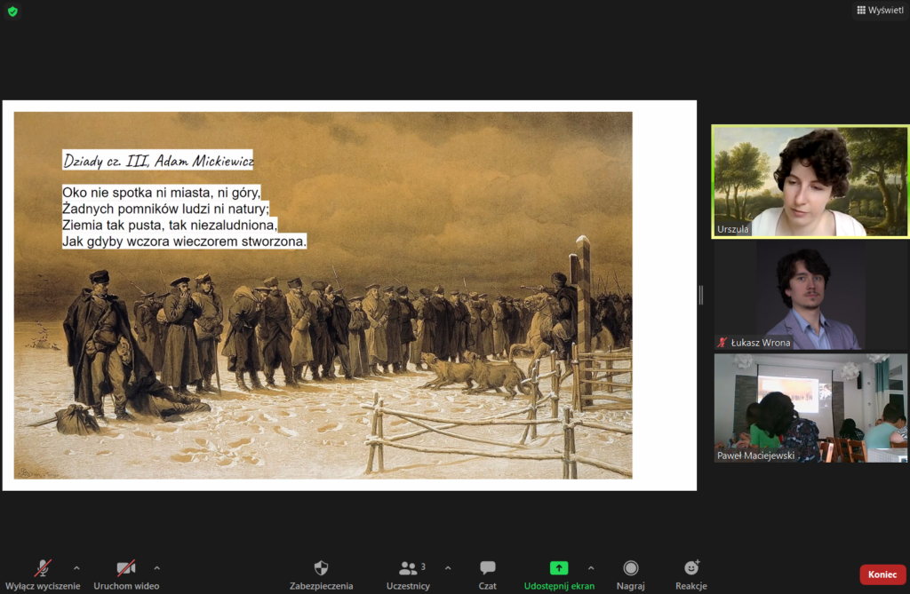Expand audio options arrow beside microphone

[x=76, y=568]
